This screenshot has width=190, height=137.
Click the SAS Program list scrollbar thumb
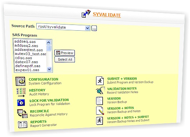click(x=49, y=48)
